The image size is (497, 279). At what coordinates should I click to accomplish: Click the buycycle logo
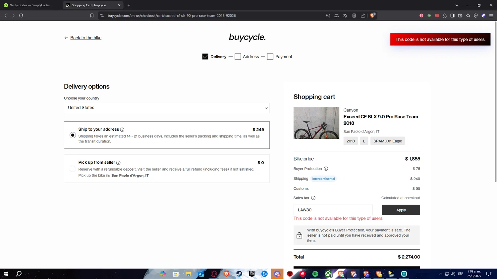click(247, 37)
